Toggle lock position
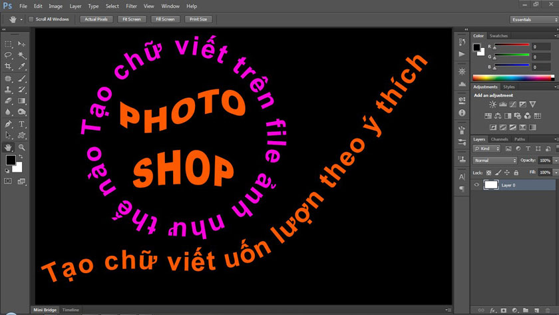This screenshot has height=315, width=559. pyautogui.click(x=507, y=172)
